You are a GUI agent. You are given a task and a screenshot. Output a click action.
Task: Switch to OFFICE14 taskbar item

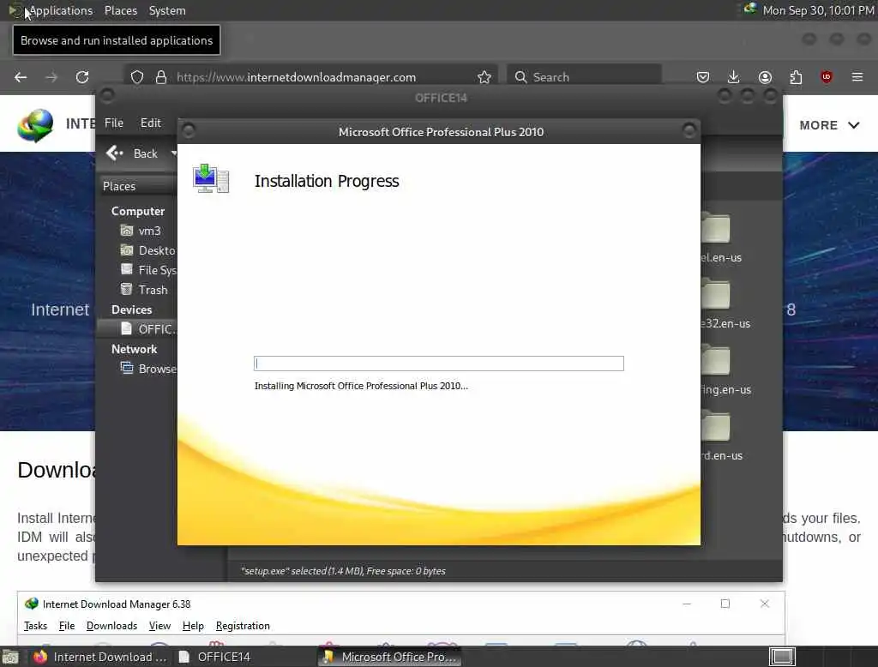coord(214,657)
